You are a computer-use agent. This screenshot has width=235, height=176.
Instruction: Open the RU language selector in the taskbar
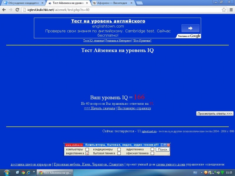[x=195, y=172]
